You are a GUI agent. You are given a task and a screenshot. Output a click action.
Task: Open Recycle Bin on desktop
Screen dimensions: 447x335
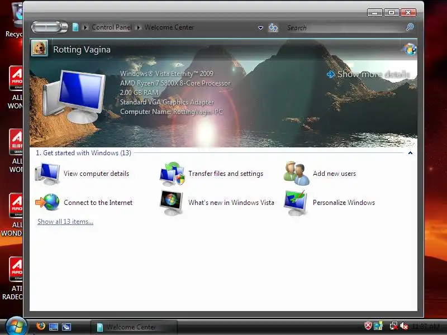coord(15,20)
